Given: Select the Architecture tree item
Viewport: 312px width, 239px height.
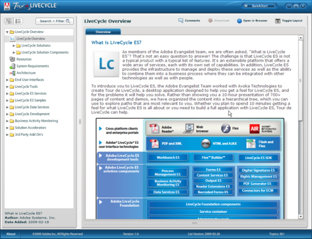Looking at the screenshot, I should pyautogui.click(x=39, y=73).
